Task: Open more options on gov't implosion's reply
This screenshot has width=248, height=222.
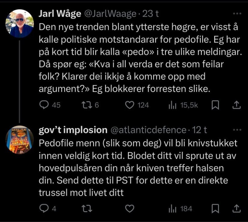Action: [x=237, y=130]
